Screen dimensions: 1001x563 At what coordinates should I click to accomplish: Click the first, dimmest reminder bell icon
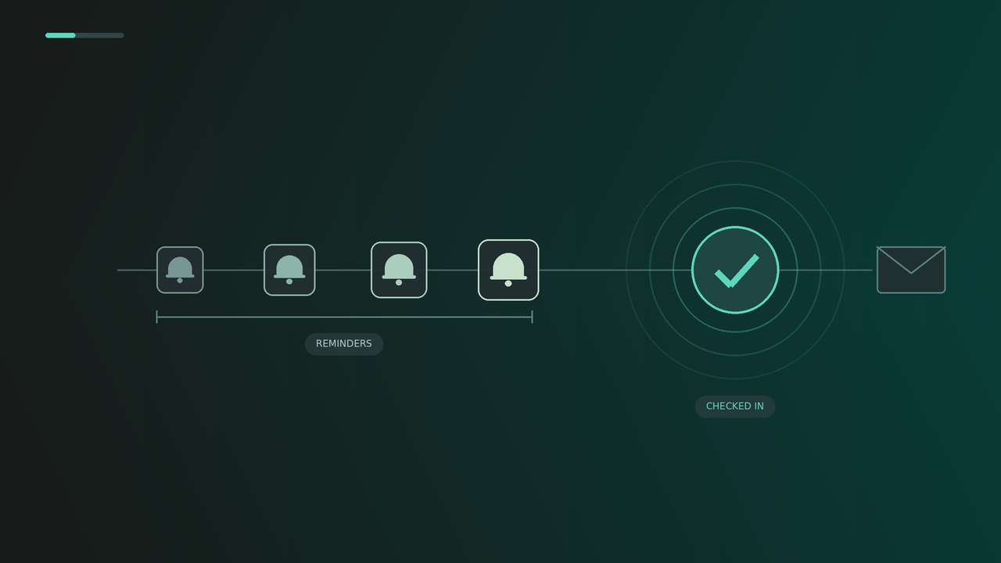(x=180, y=270)
